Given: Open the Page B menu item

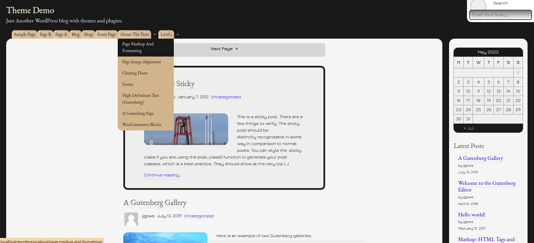Looking at the screenshot, I should (45, 34).
